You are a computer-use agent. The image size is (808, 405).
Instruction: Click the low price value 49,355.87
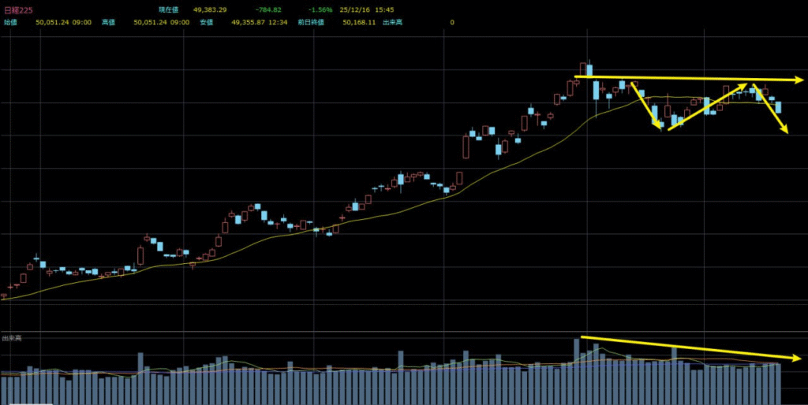(x=249, y=22)
